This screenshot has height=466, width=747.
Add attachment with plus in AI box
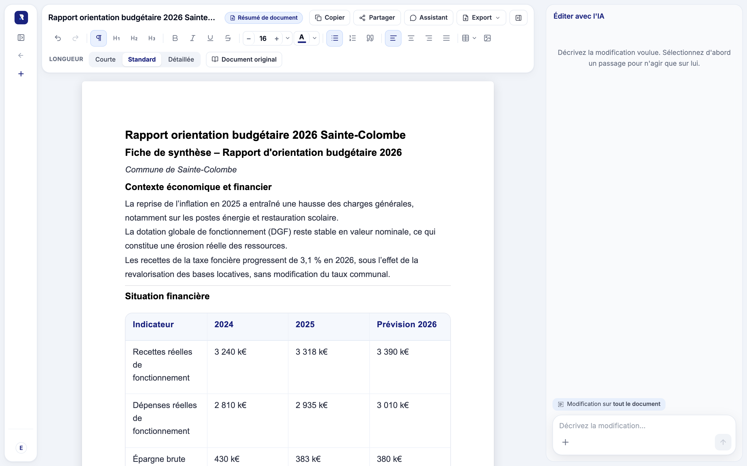pos(565,442)
